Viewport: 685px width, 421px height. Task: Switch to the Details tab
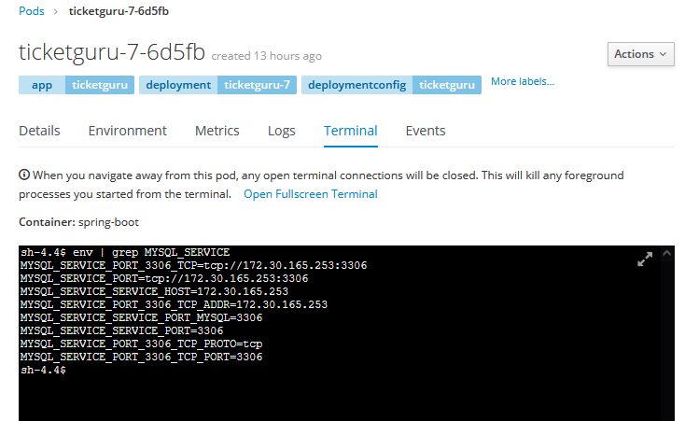[39, 131]
